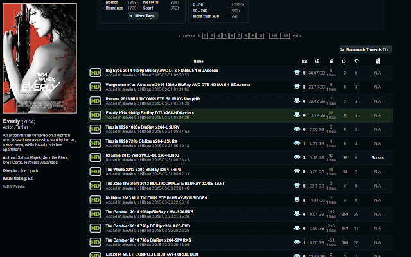Open Everly movie poster thumbnail
The width and height of the screenshot is (411, 257).
40,58
